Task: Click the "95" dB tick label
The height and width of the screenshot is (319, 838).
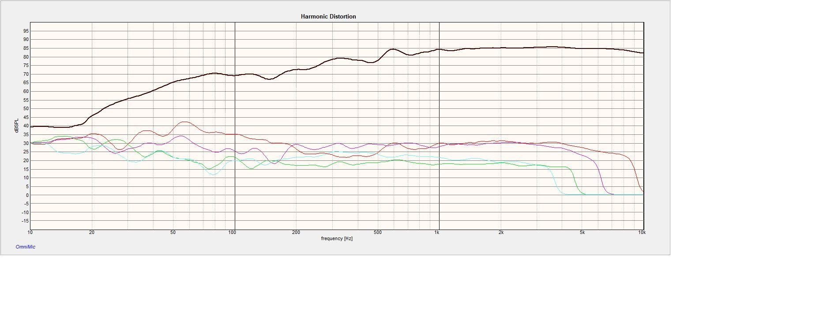Action: 26,31
